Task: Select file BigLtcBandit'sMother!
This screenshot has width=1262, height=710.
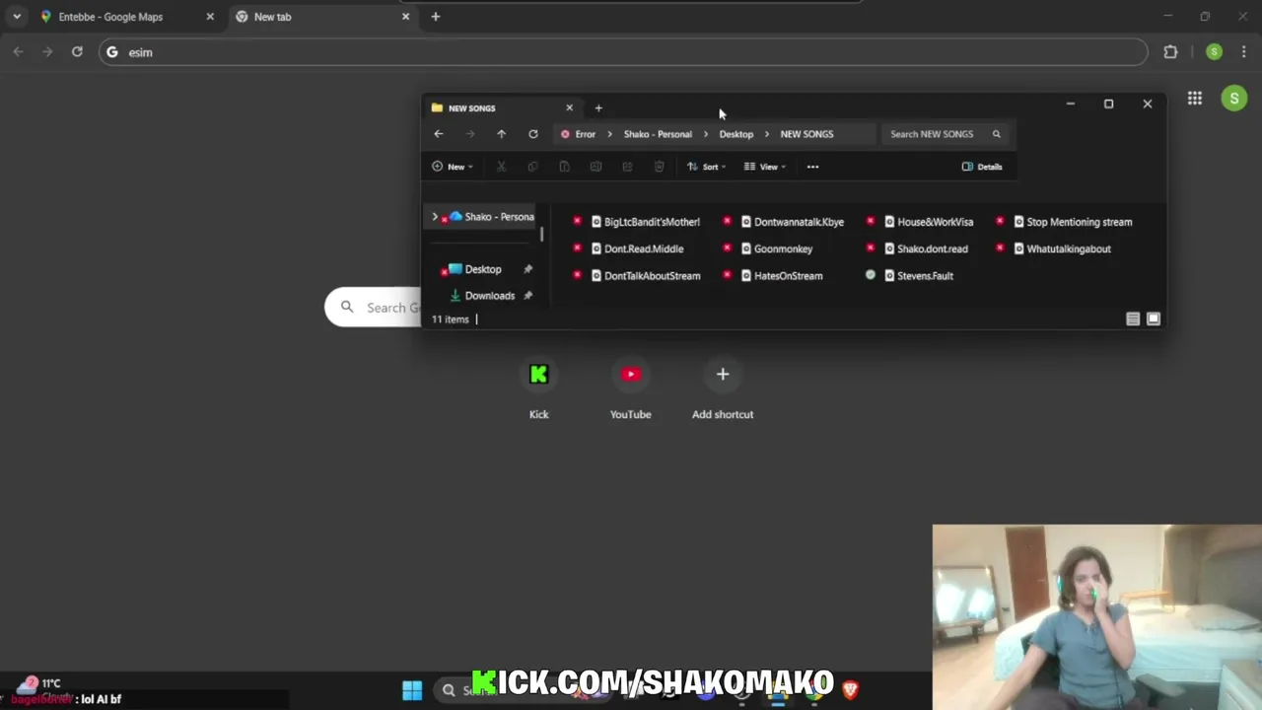Action: point(645,222)
